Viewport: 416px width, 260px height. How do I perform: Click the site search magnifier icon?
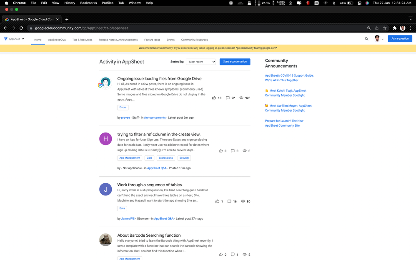(366, 39)
